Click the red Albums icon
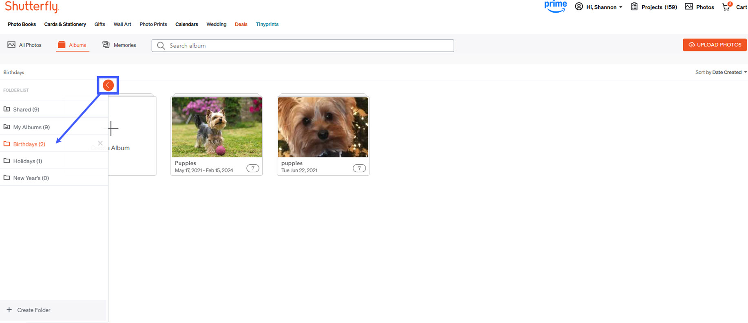 click(62, 44)
